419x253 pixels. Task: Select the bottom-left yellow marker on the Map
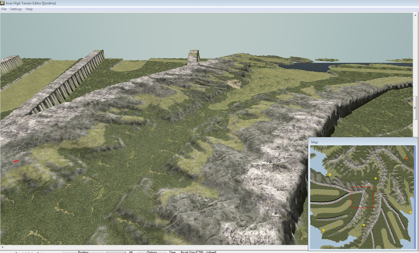[323, 230]
